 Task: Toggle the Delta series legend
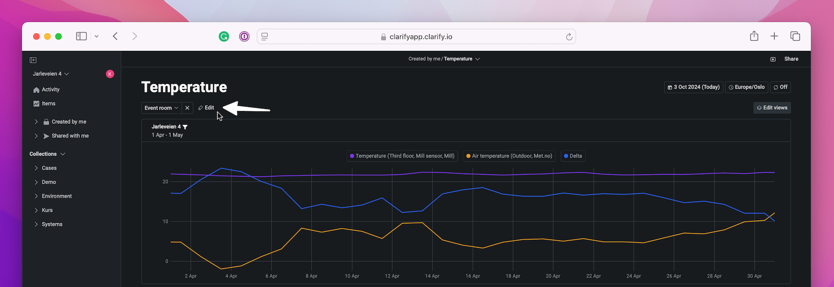[573, 156]
